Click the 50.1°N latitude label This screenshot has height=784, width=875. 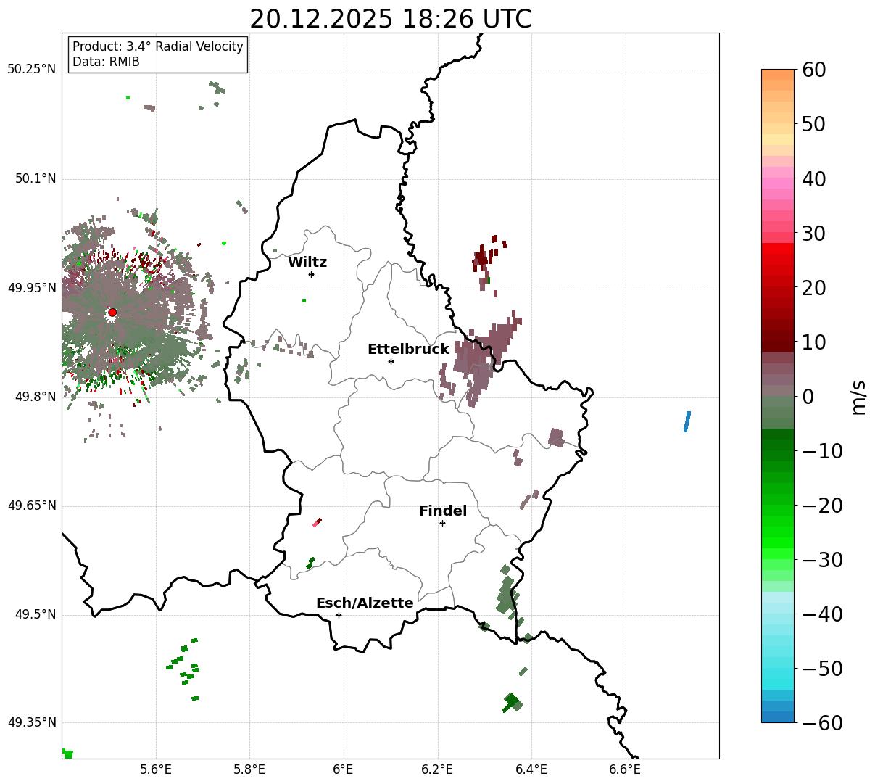pyautogui.click(x=35, y=179)
